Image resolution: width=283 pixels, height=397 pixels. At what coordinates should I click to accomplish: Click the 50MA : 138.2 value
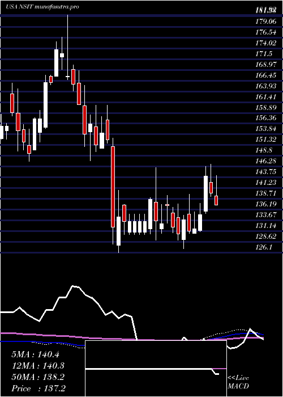tap(38, 377)
